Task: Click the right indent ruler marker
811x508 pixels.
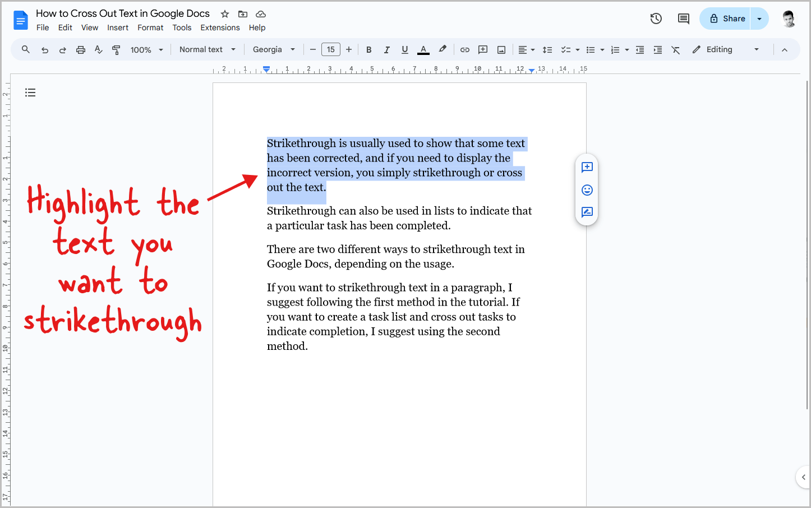Action: [x=532, y=70]
